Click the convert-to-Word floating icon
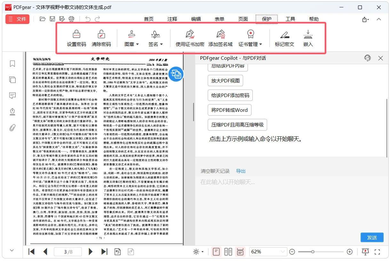The width and height of the screenshot is (391, 261). coord(176,74)
